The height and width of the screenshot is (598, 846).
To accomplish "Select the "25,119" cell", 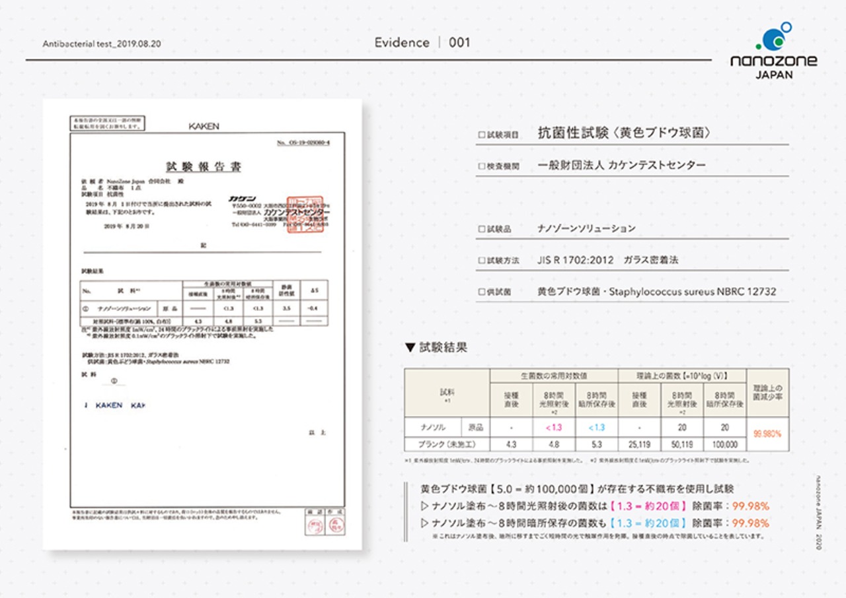I will coord(639,444).
